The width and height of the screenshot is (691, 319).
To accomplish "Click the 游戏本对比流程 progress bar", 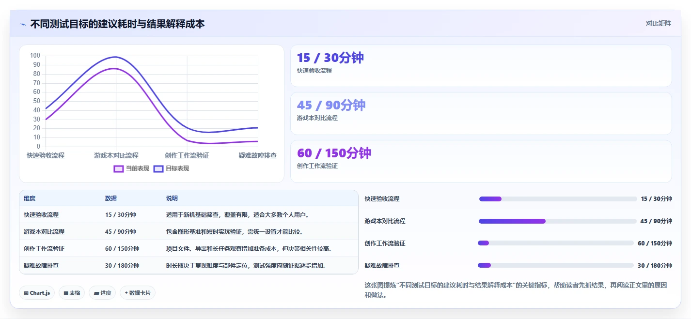I will pyautogui.click(x=557, y=221).
